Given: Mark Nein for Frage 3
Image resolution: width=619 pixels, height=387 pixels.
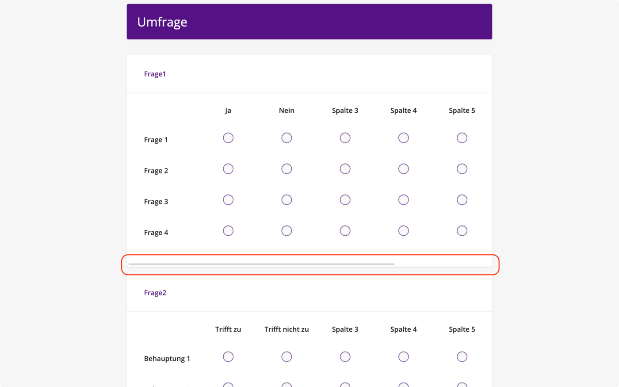Looking at the screenshot, I should 287,200.
